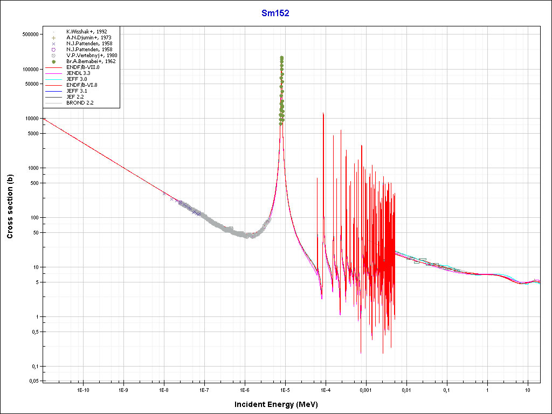Viewport: 552px width, 414px height.
Task: Click the magenta JENDL 3.3 line sample
Action: [x=54, y=73]
